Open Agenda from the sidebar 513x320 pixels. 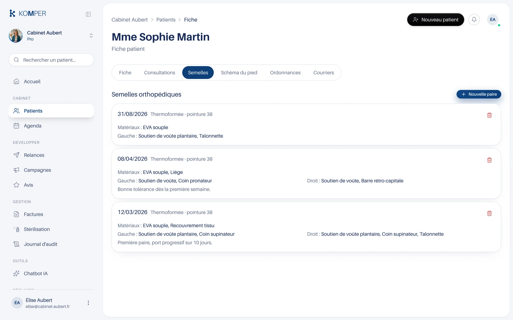click(x=51, y=126)
